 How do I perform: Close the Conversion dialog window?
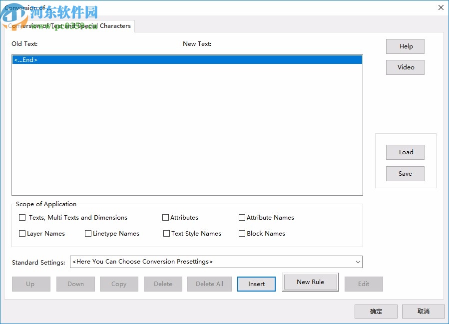click(441, 7)
